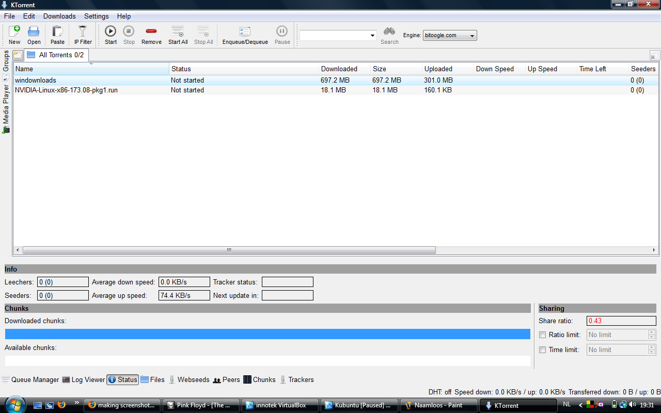Enable the Ratio limit checkbox
This screenshot has width=661, height=413.
(x=542, y=335)
